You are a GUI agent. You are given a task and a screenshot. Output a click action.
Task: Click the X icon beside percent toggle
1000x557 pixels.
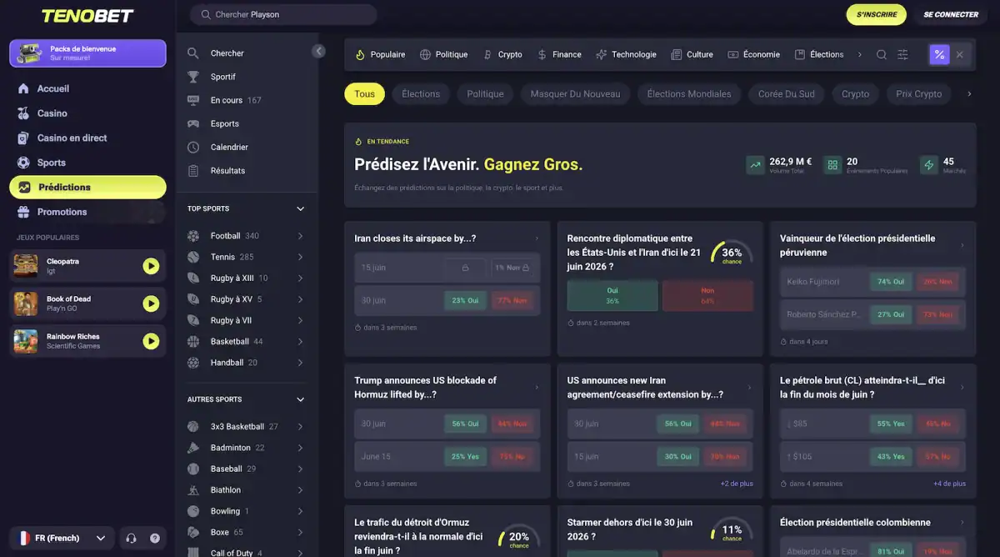point(960,54)
